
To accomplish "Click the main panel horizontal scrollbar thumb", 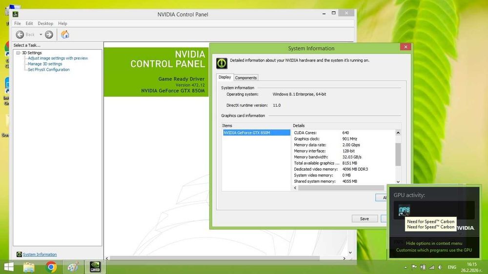I will [215, 258].
